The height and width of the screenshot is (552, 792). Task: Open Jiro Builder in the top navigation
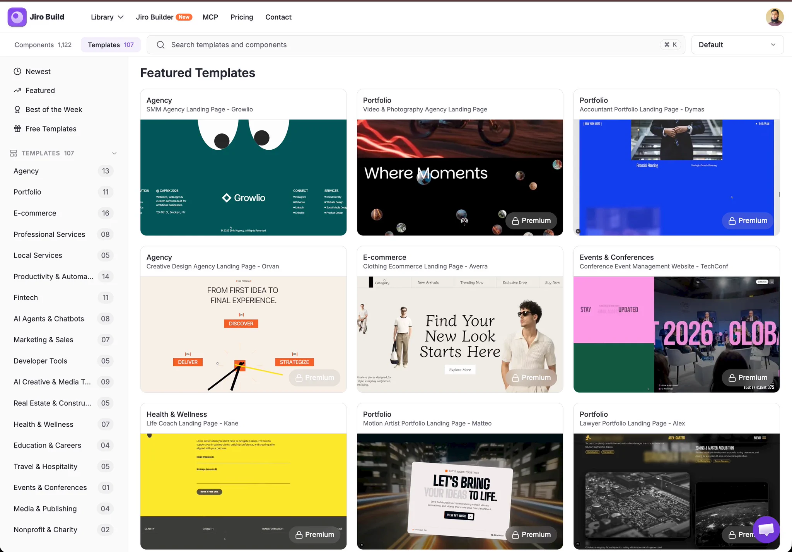click(x=164, y=17)
